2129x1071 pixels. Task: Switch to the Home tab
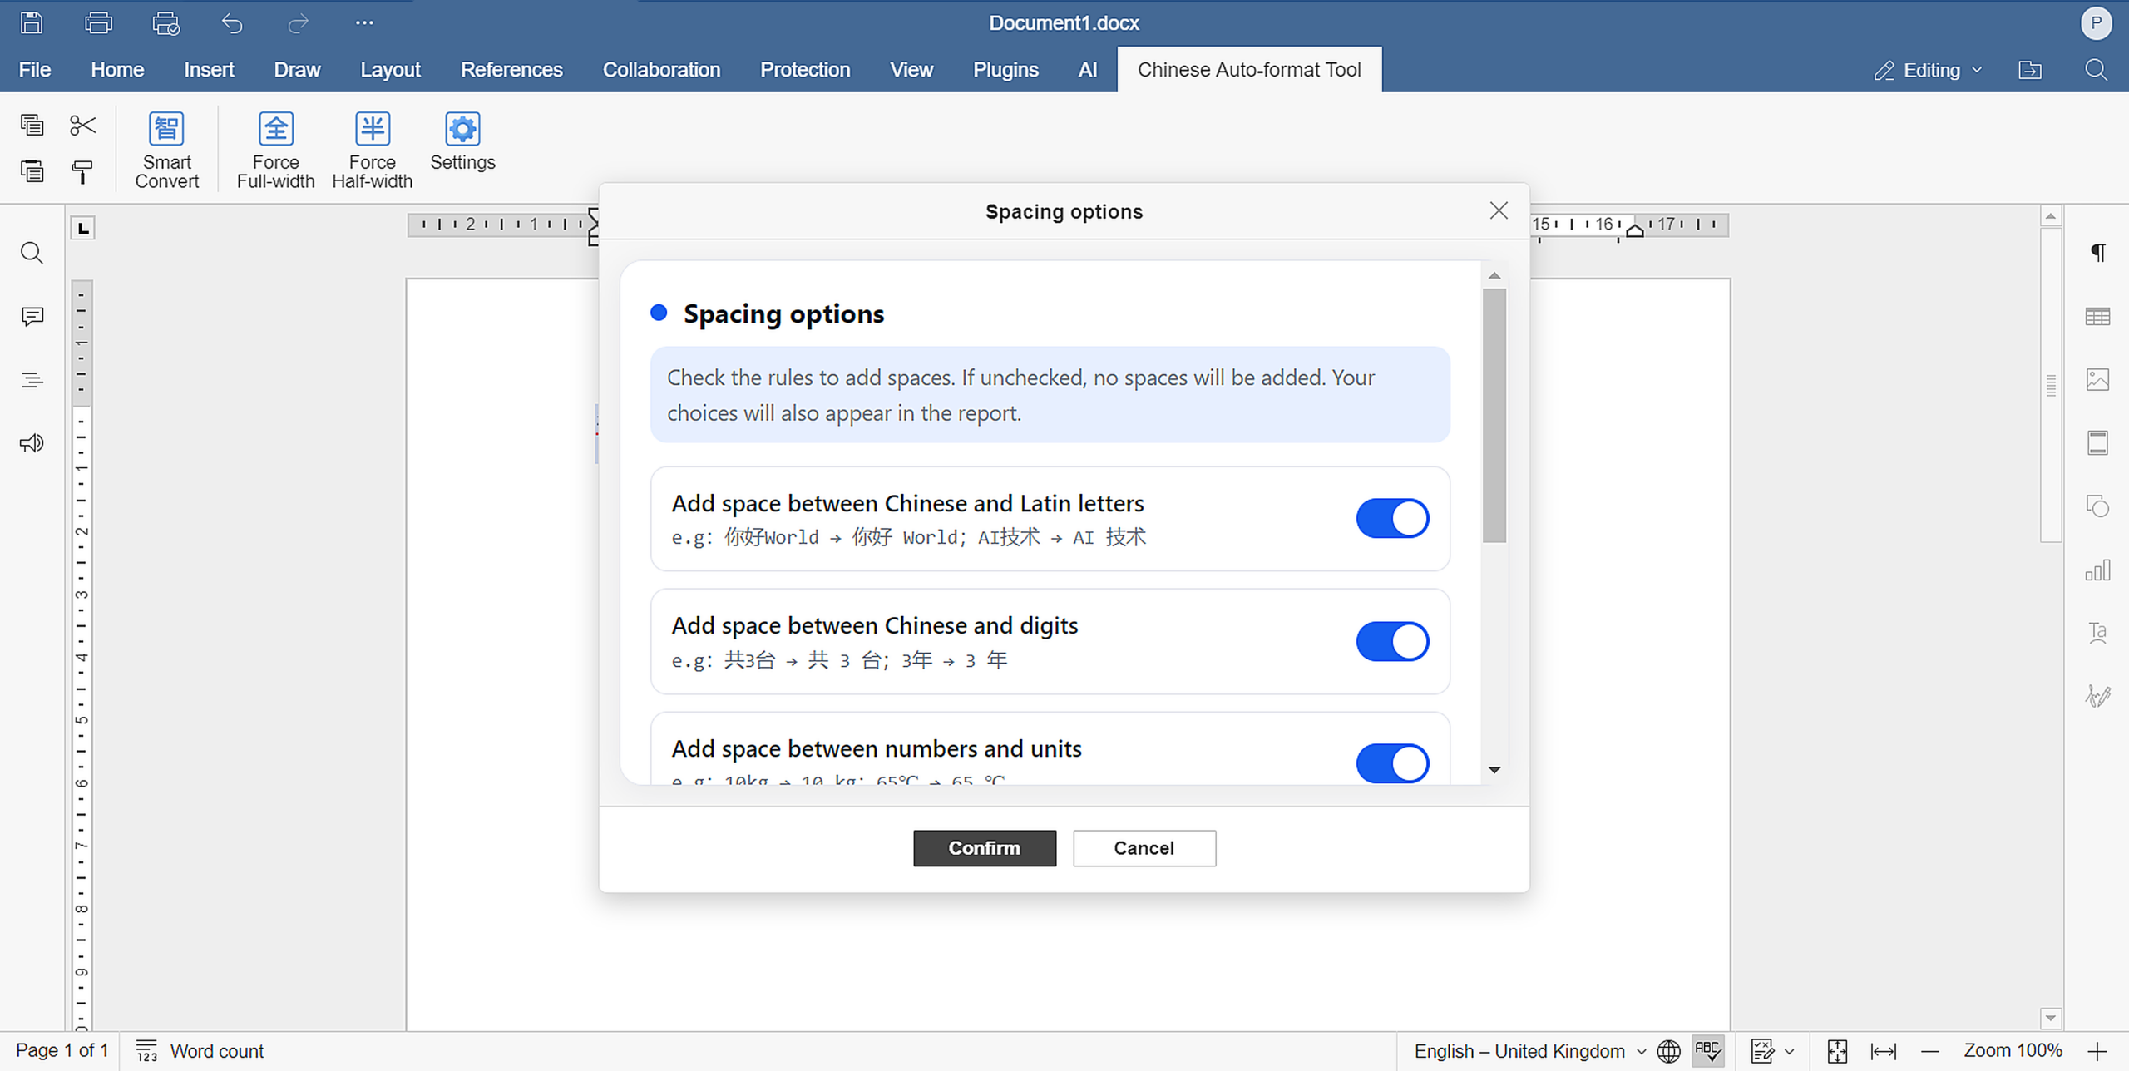point(117,70)
